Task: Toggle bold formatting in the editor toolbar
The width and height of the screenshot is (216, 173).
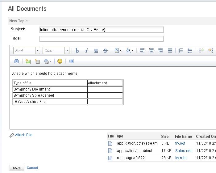Action: pyautogui.click(x=77, y=51)
